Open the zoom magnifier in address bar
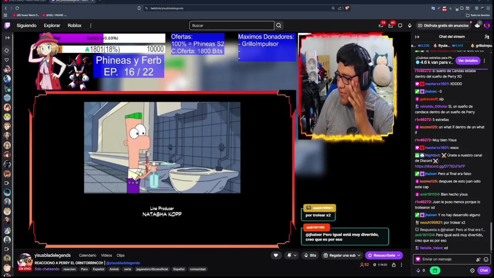494x278 pixels. pyautogui.click(x=333, y=8)
